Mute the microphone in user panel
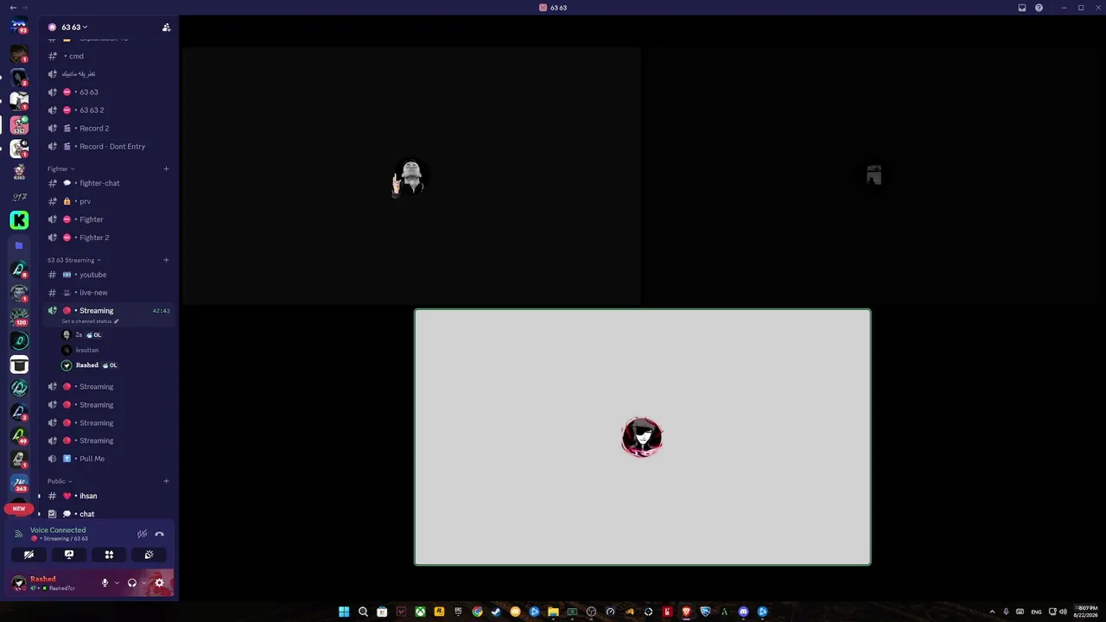The image size is (1106, 622). click(105, 583)
